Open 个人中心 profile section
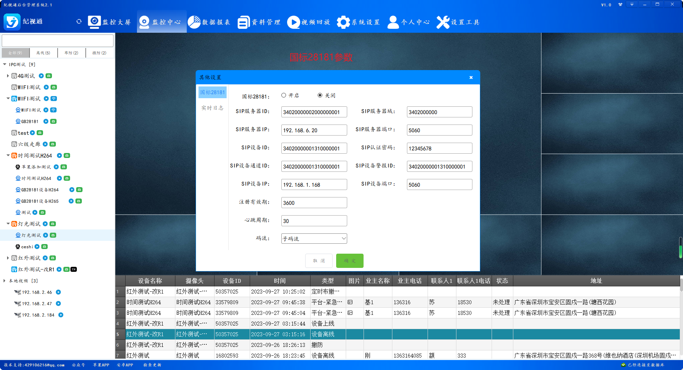Viewport: 683px width, 370px height. [408, 22]
